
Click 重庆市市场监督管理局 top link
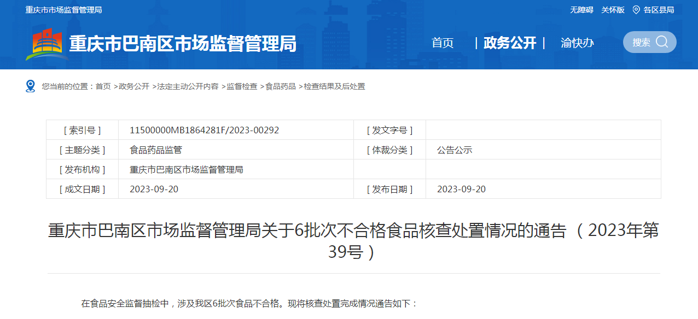pyautogui.click(x=63, y=10)
